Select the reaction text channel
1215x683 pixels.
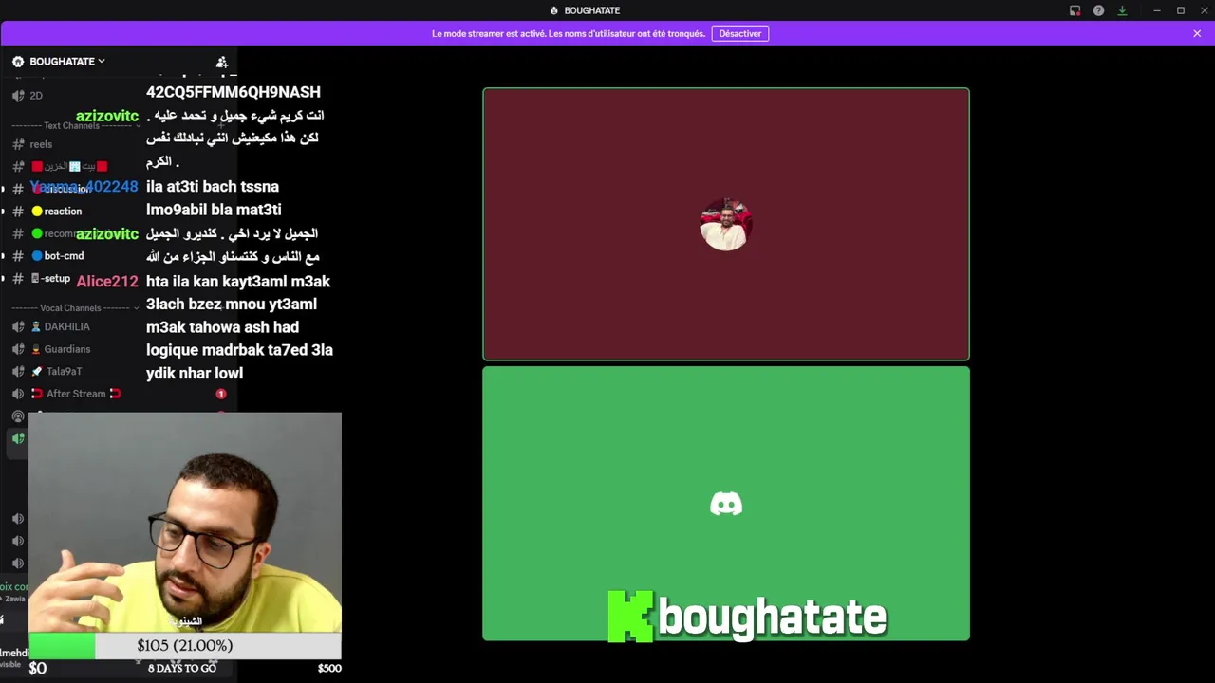coord(57,212)
